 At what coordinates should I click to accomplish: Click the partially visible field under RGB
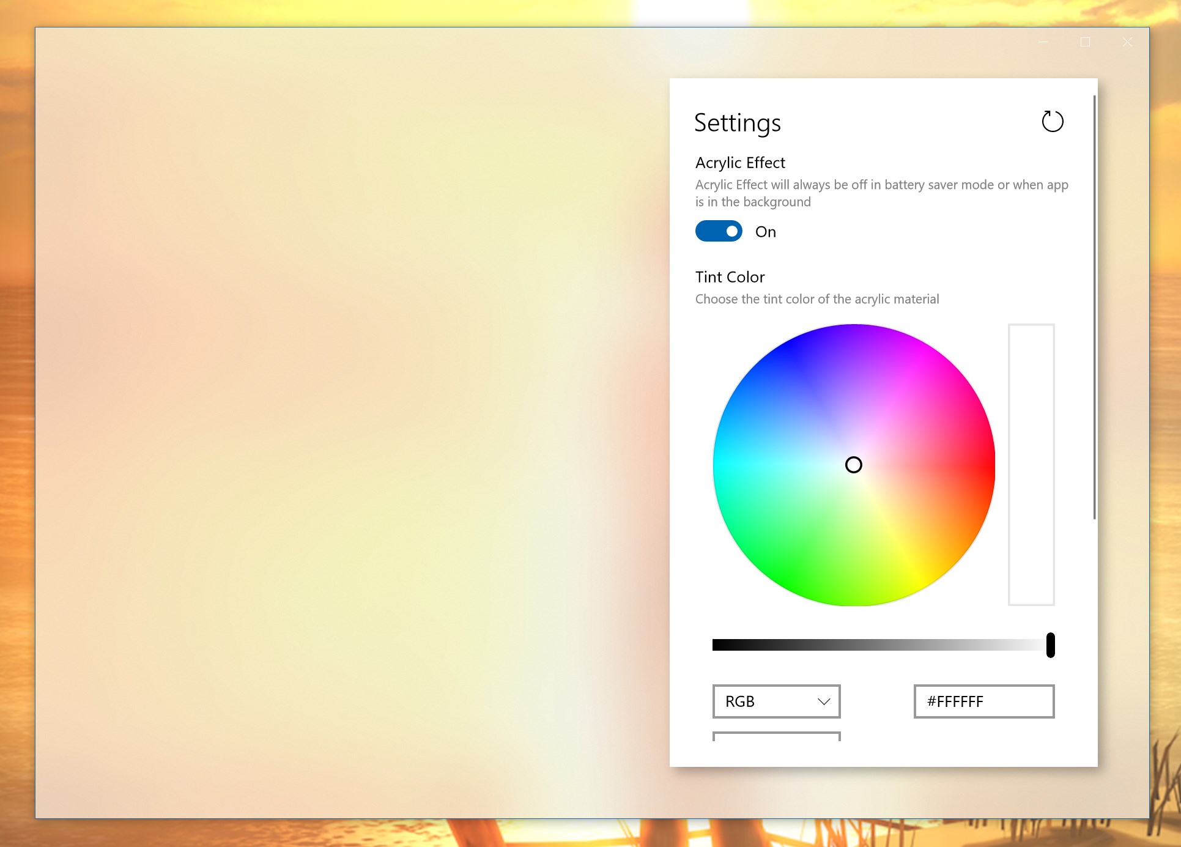(776, 736)
